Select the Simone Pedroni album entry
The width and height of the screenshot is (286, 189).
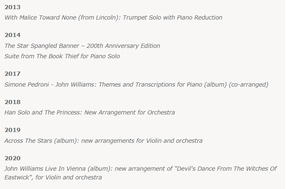137,85
